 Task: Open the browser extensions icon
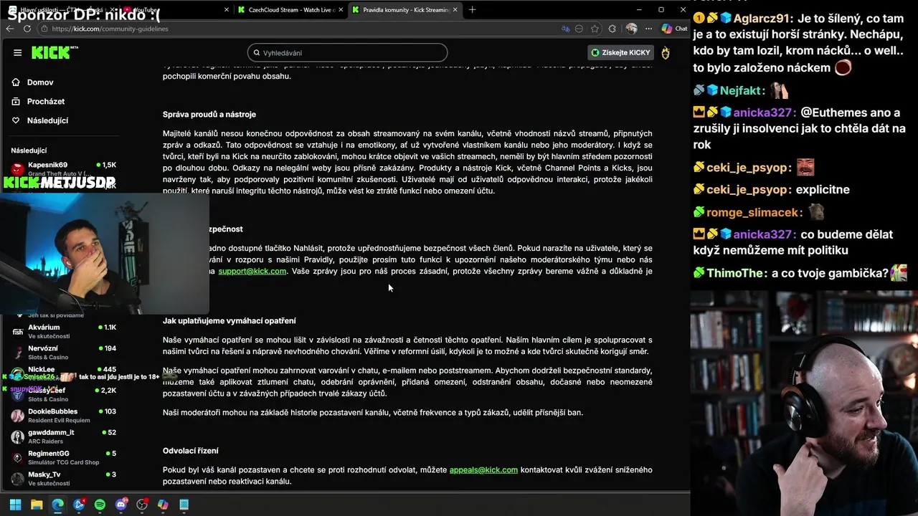pos(612,29)
